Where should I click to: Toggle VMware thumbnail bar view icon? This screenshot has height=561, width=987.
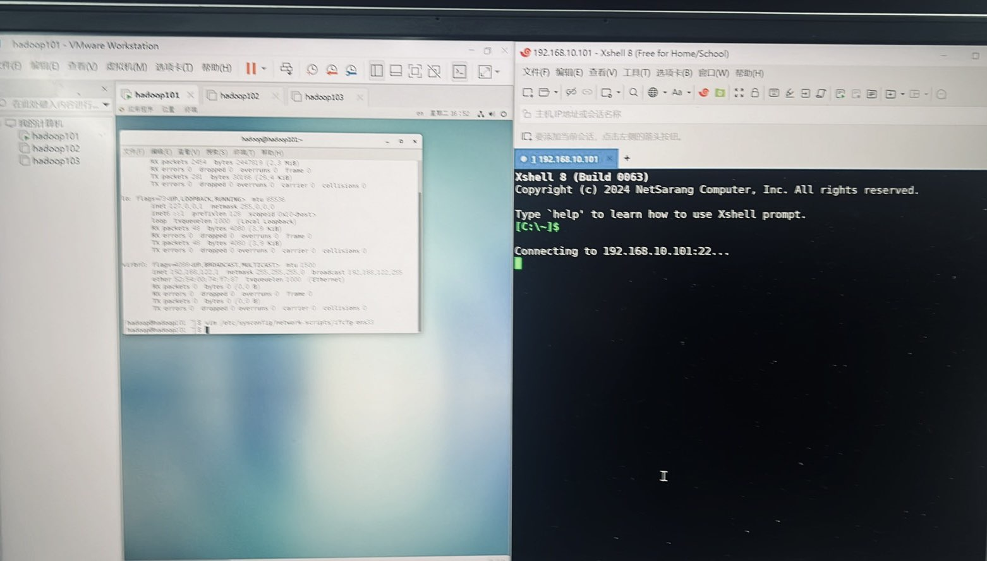click(396, 71)
